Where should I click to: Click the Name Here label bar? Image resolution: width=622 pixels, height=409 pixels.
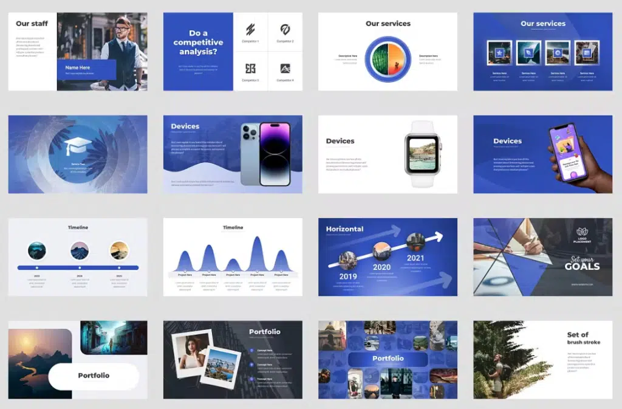pyautogui.click(x=86, y=68)
